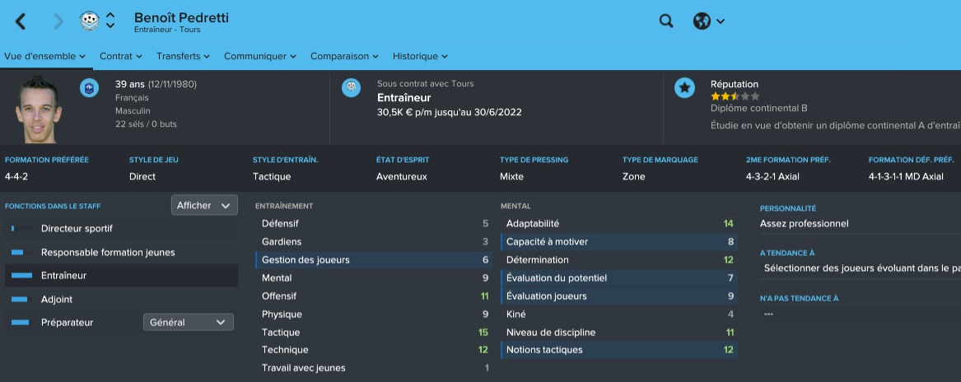961x382 pixels.
Task: Click the reputation star circle icon
Action: [x=684, y=87]
